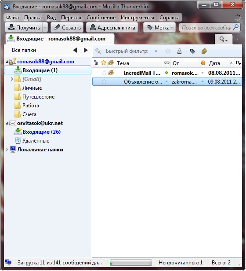Sort by attachment column header
The width and height of the screenshot is (246, 271).
point(111,62)
